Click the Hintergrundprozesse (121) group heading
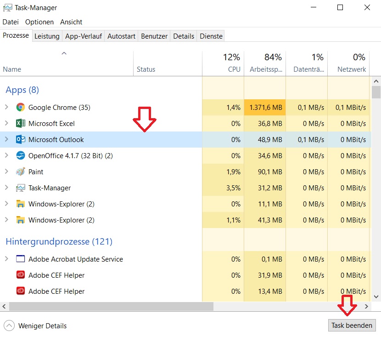The width and height of the screenshot is (381, 337). (x=59, y=241)
